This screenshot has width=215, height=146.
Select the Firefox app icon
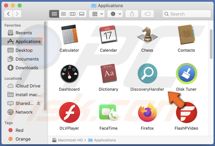[148, 112]
